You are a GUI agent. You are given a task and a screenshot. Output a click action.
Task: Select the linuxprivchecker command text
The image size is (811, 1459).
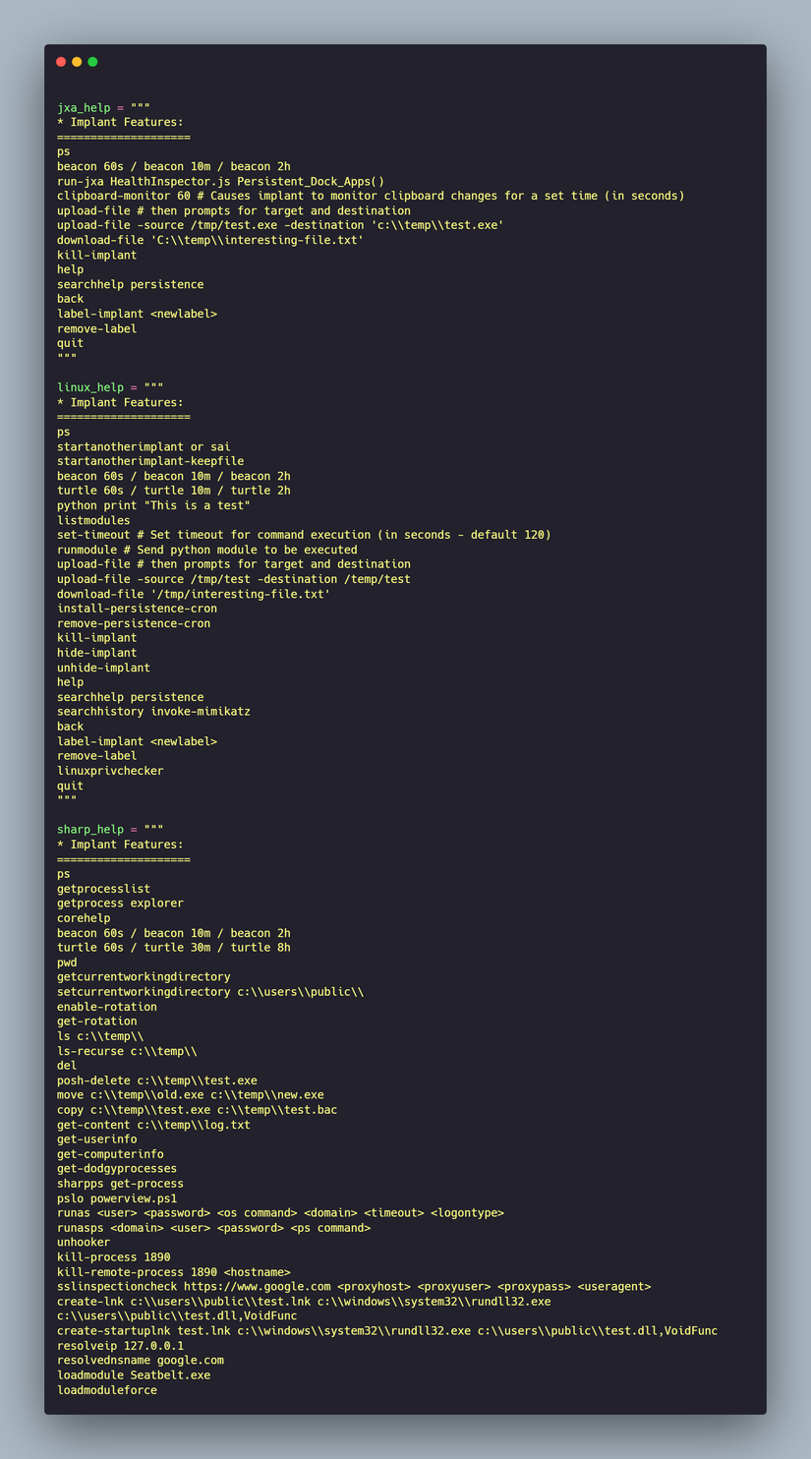[x=110, y=771]
